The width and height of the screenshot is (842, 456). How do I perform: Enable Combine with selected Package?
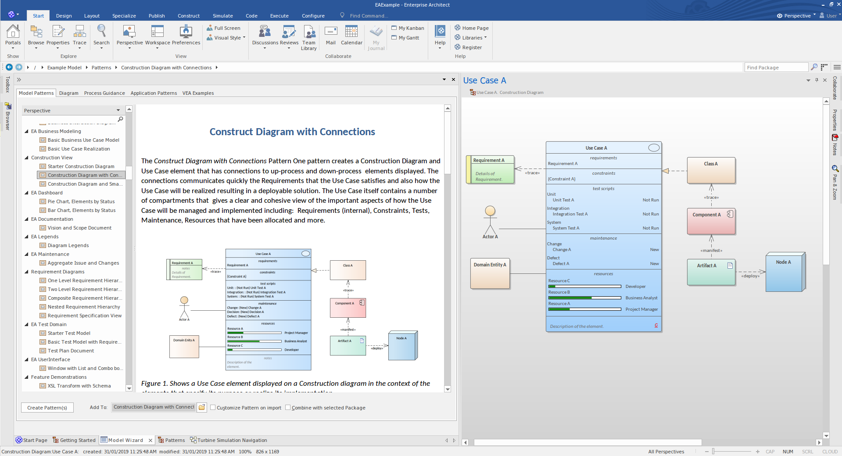point(288,408)
